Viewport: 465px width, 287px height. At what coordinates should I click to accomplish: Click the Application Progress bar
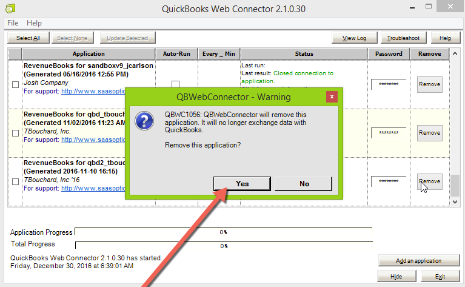click(x=224, y=232)
